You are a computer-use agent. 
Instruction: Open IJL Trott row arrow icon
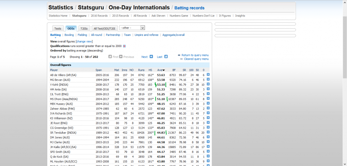point(208,94)
